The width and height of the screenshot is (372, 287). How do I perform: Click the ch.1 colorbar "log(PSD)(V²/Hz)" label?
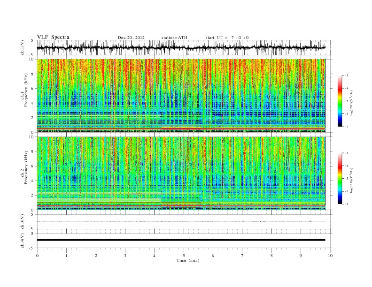351,103
